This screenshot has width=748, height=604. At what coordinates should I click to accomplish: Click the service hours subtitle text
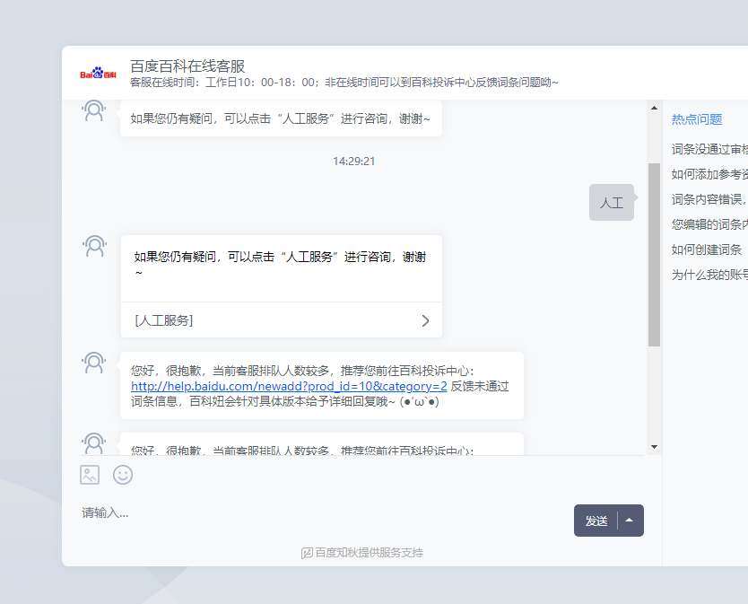[344, 83]
